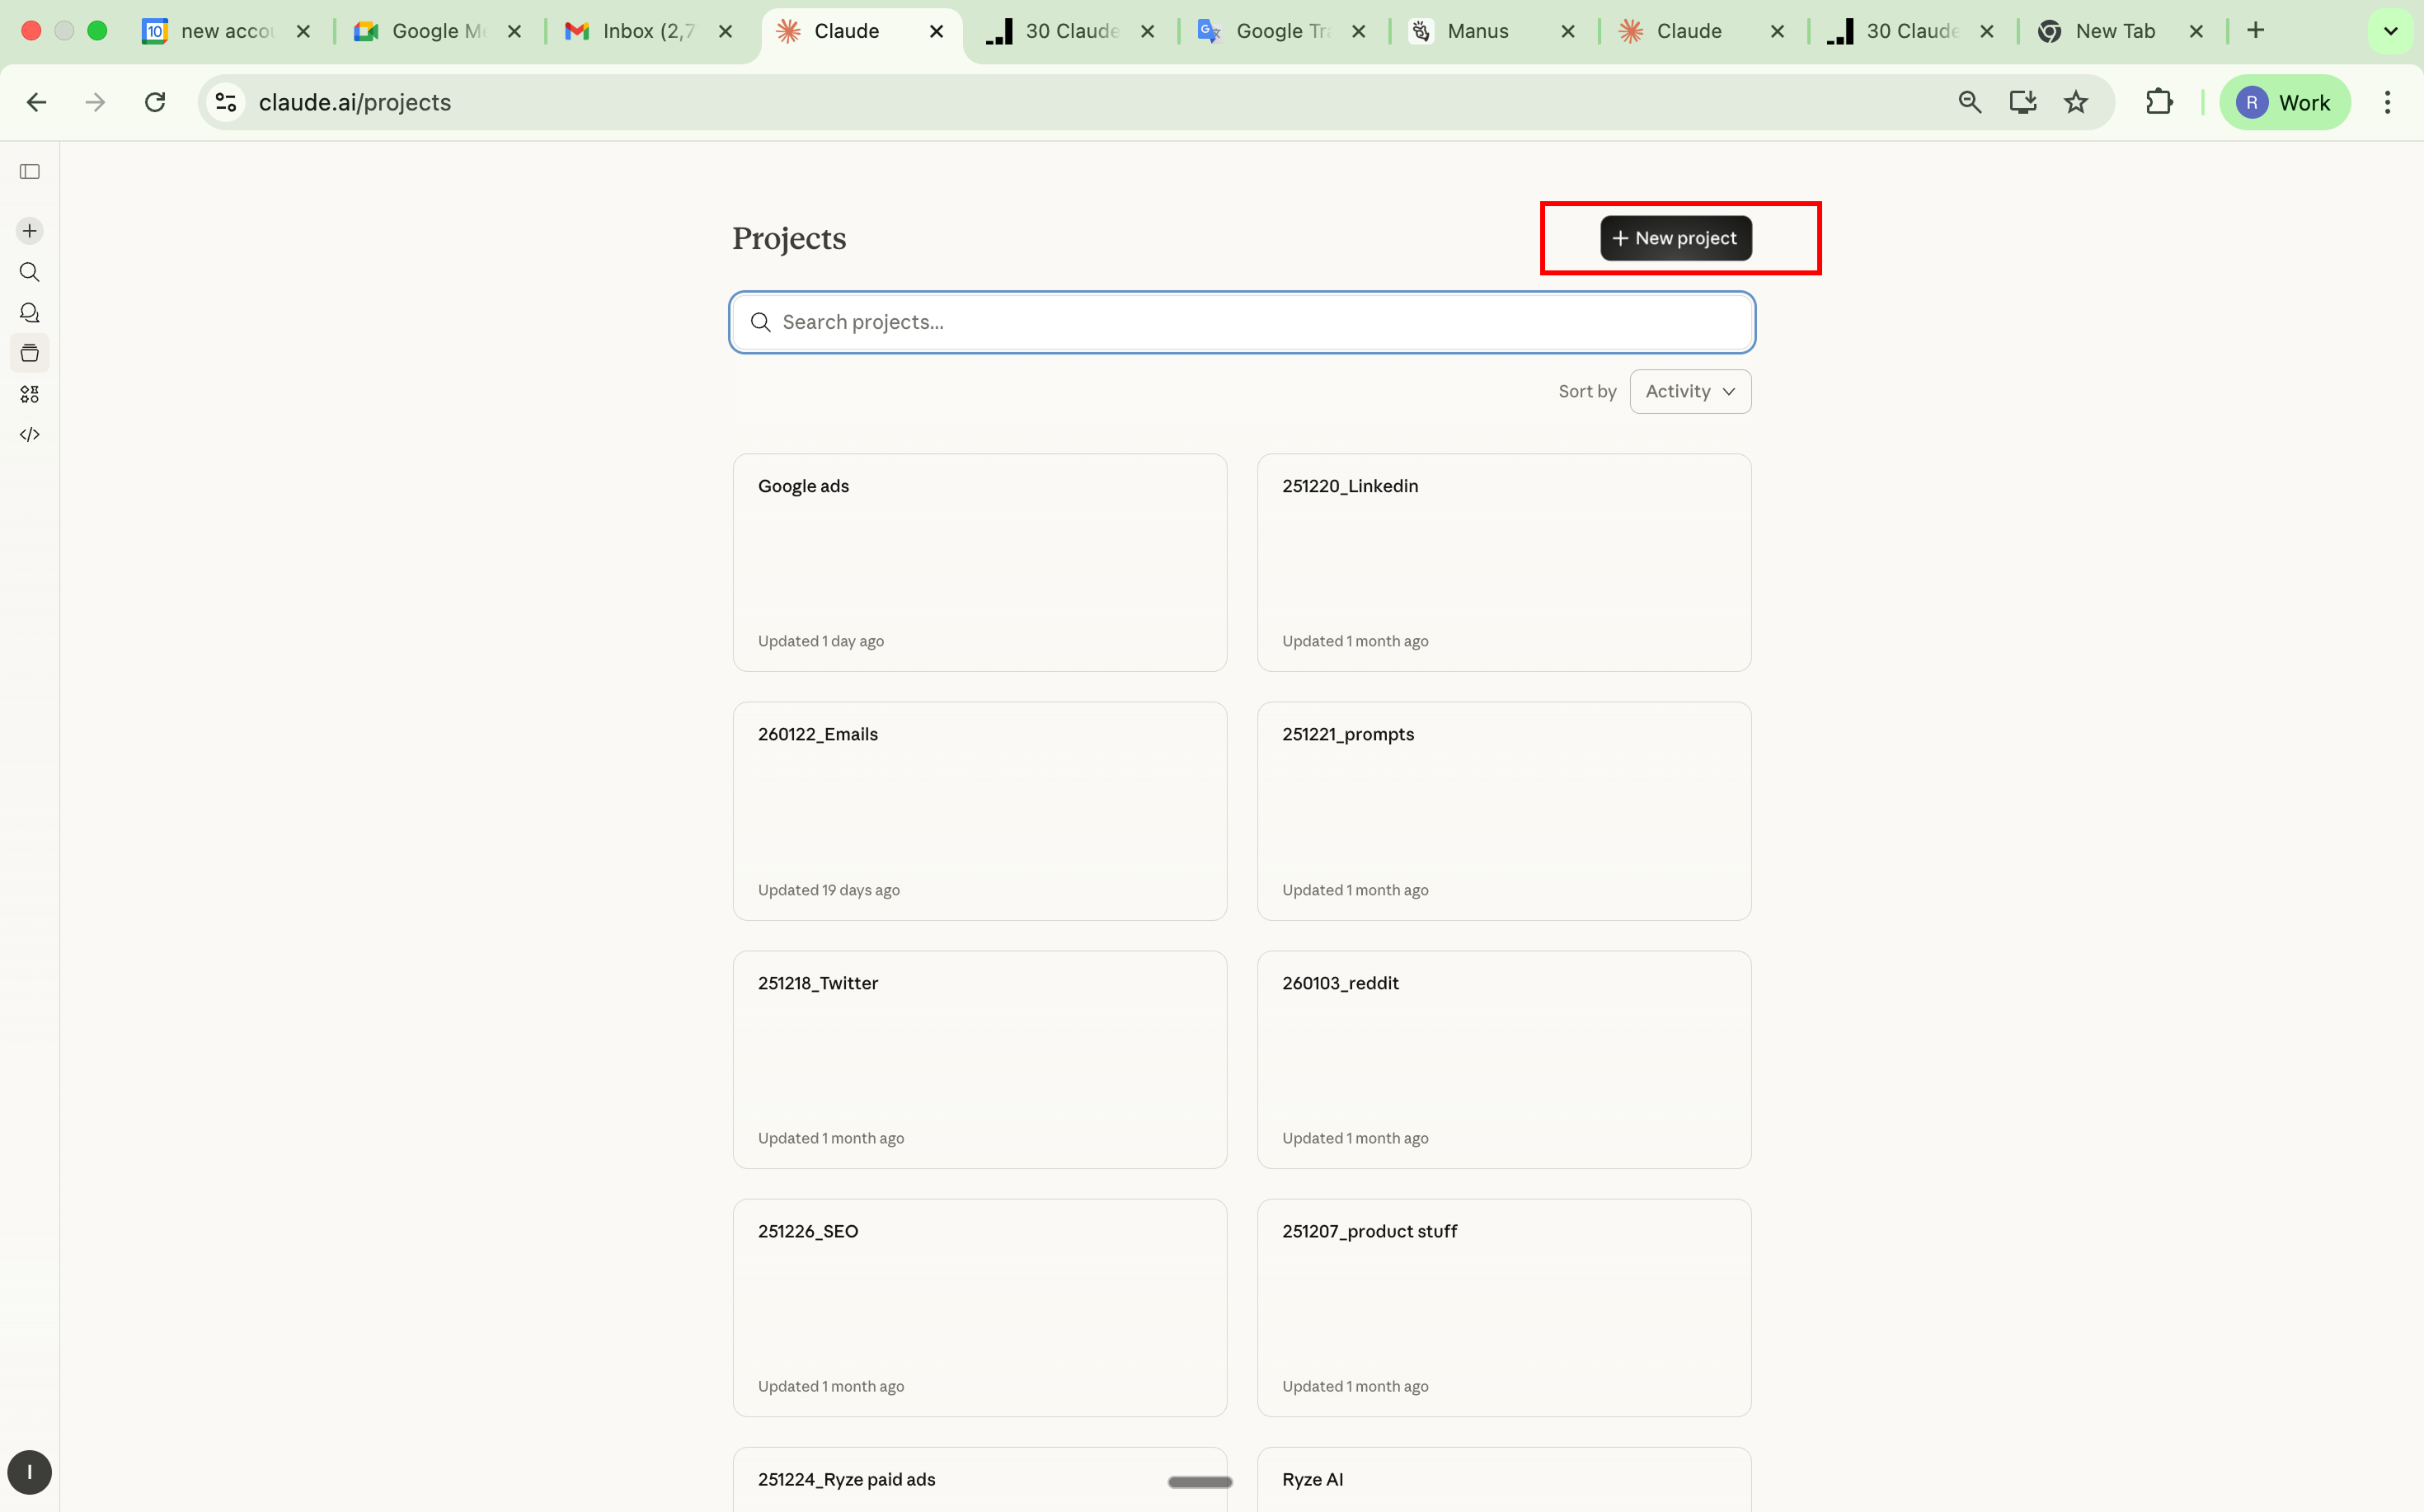Open the browser extensions puzzle icon

2159,101
